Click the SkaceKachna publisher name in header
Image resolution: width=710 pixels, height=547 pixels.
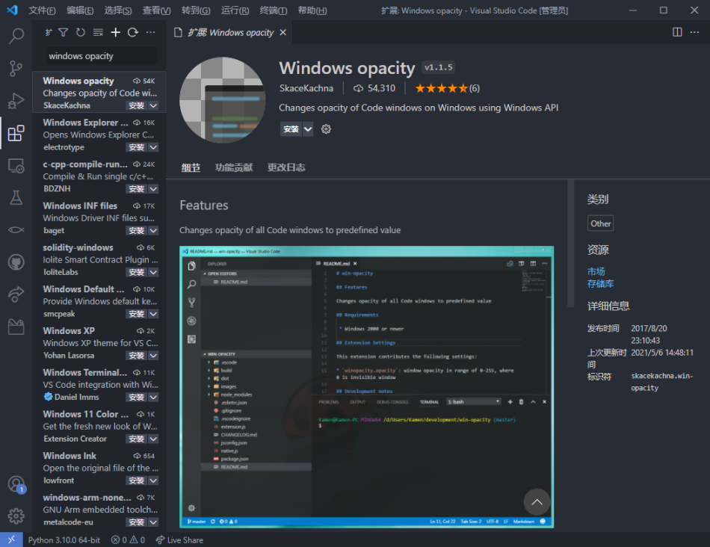click(306, 88)
